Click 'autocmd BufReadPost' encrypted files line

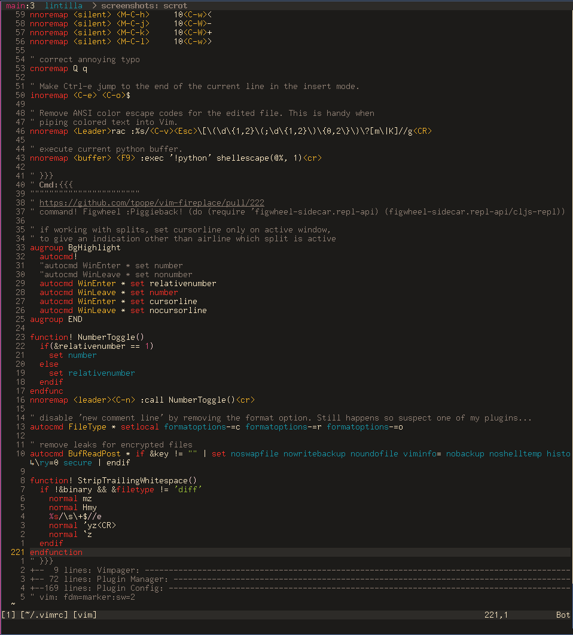(300, 453)
